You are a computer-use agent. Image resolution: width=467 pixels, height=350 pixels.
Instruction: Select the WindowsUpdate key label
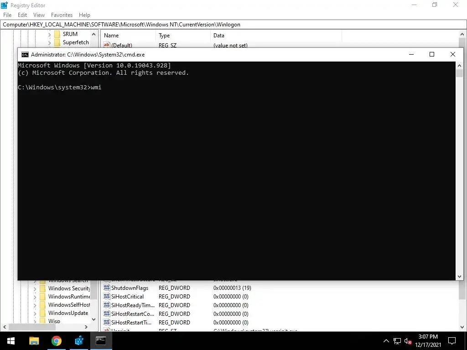coord(68,313)
